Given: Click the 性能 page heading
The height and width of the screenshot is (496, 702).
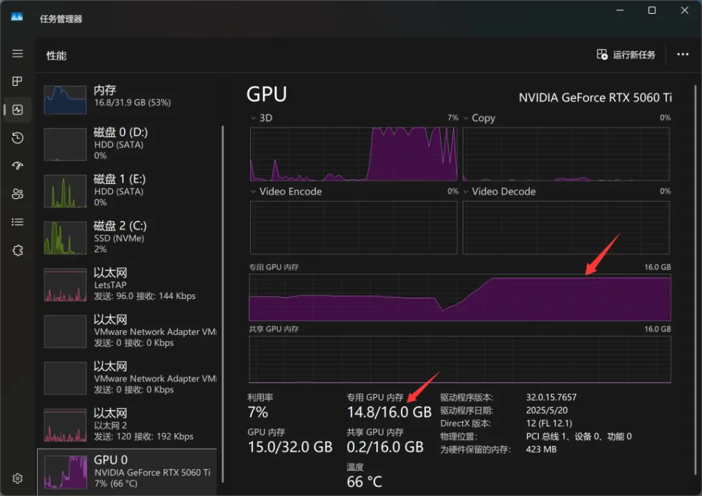Looking at the screenshot, I should coord(56,56).
